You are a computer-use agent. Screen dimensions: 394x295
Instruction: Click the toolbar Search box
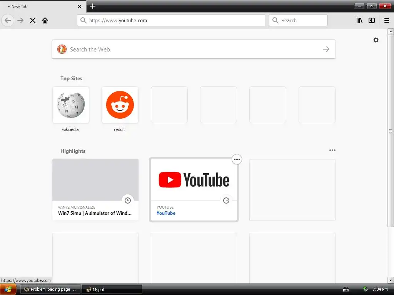298,20
